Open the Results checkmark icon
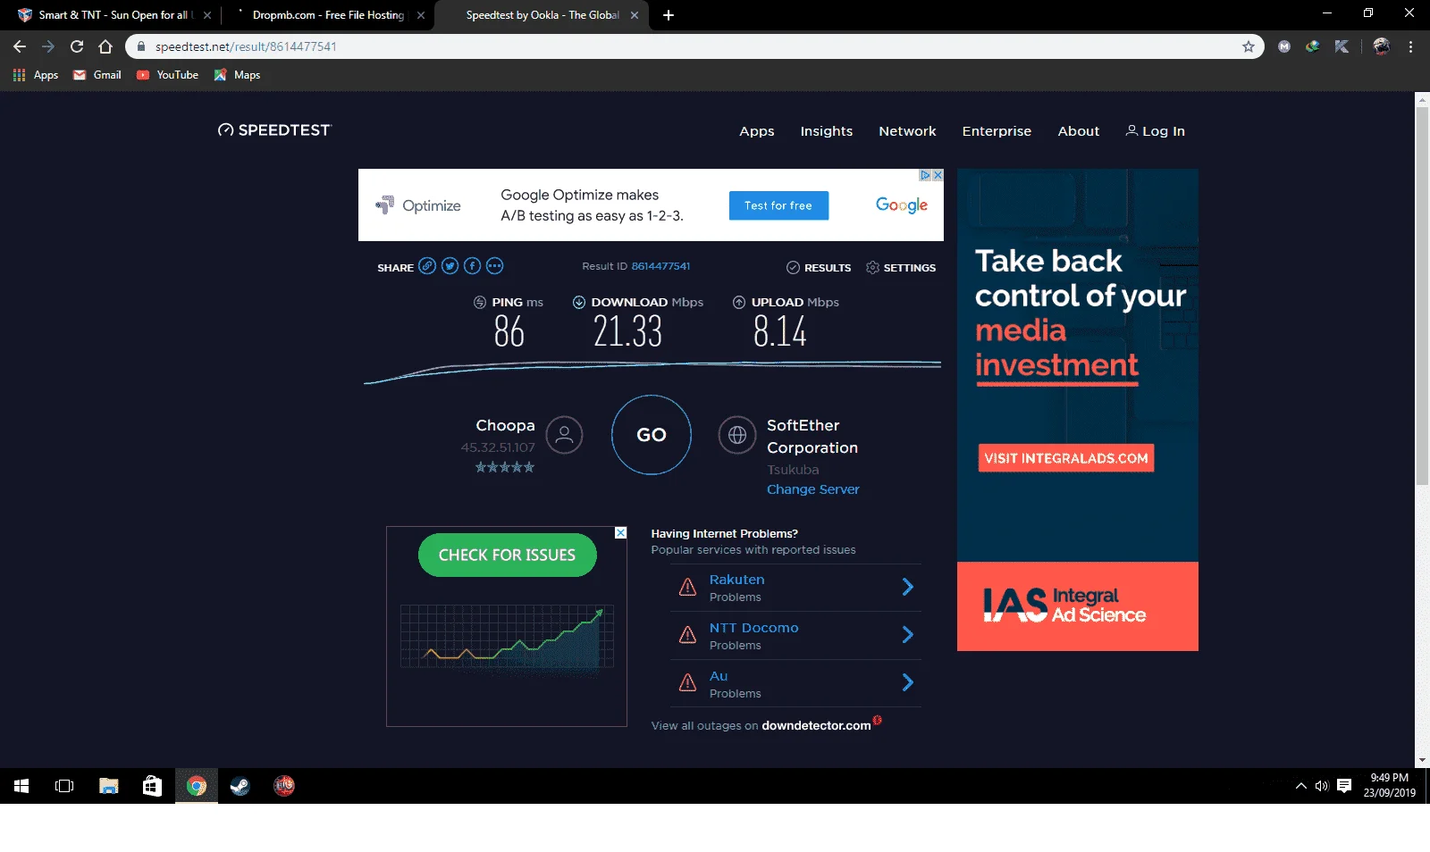Viewport: 1430px width, 852px height. point(793,268)
